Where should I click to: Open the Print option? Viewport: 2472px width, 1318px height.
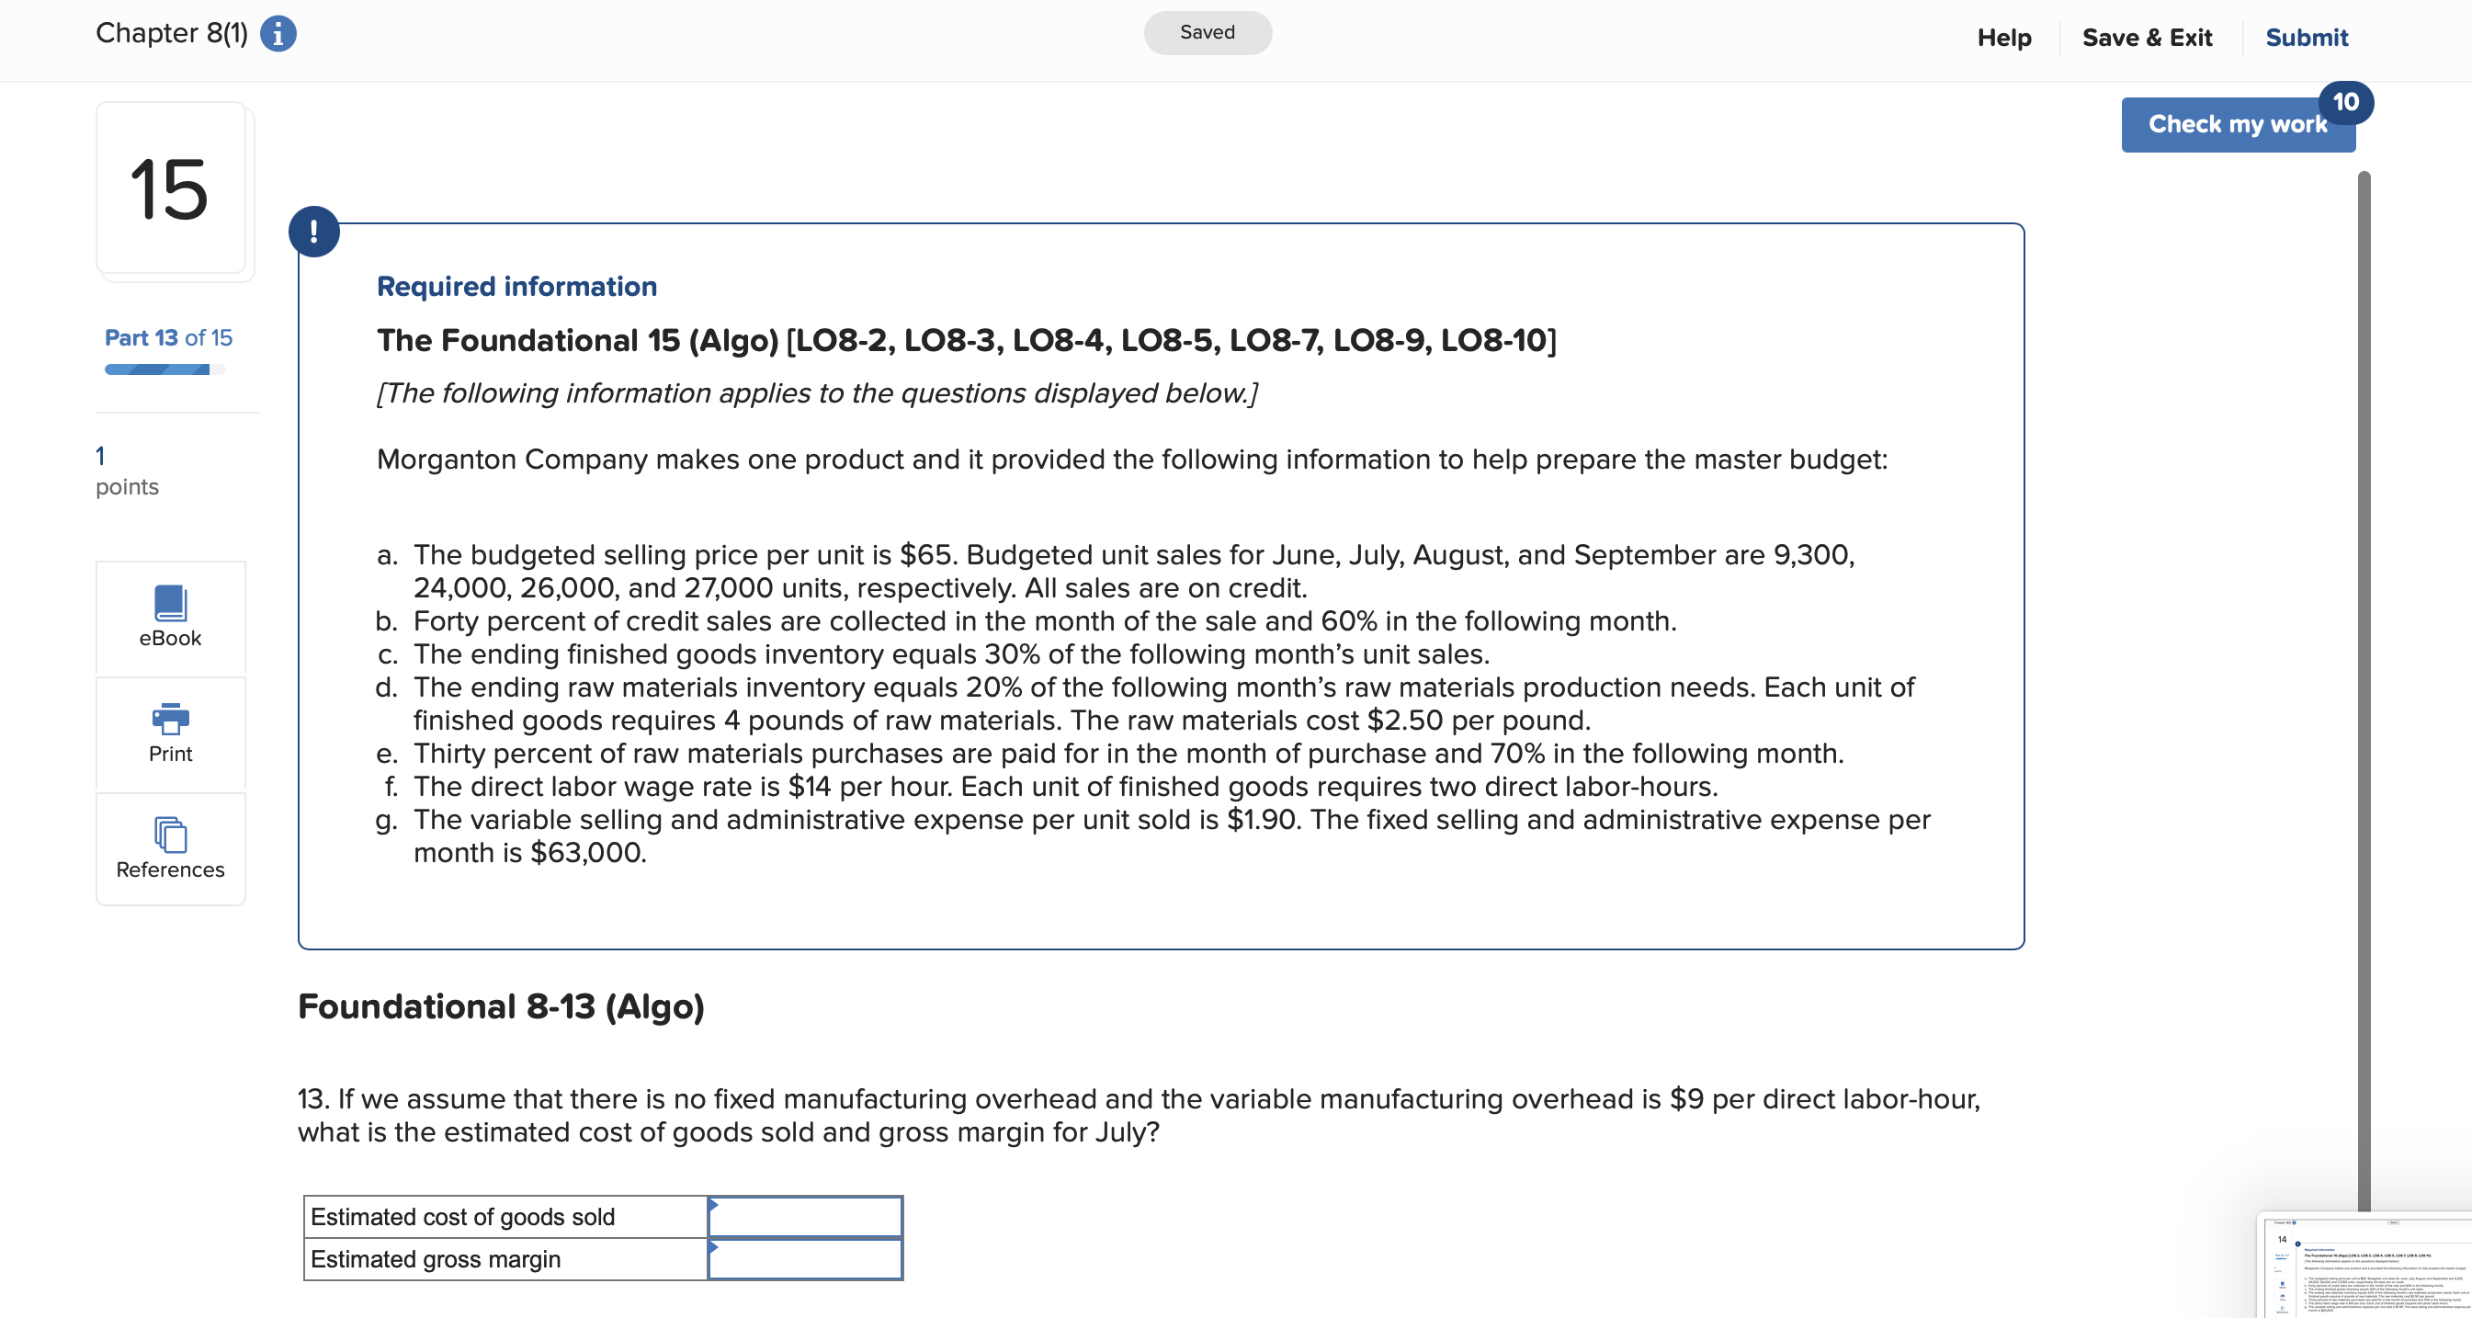tap(170, 733)
